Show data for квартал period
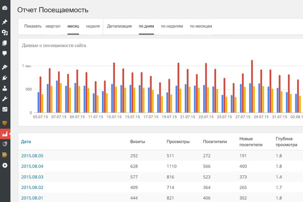 pos(53,26)
